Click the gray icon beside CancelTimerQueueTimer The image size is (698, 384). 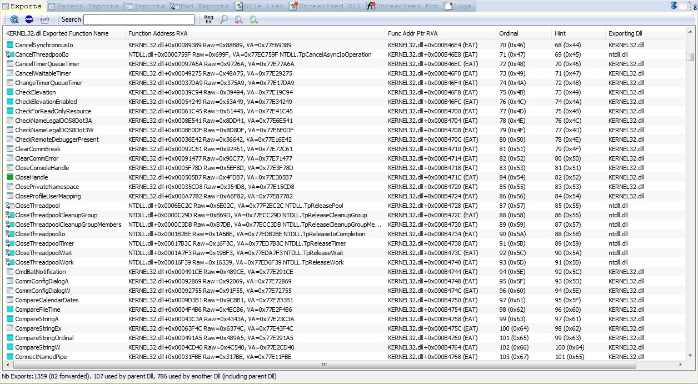9,64
